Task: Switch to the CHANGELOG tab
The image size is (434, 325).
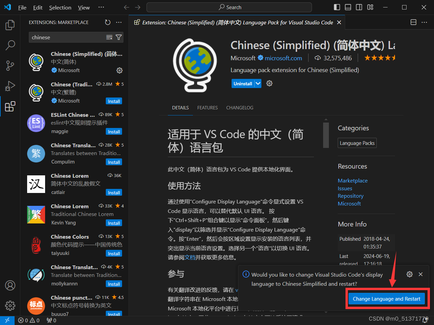Action: pyautogui.click(x=240, y=108)
